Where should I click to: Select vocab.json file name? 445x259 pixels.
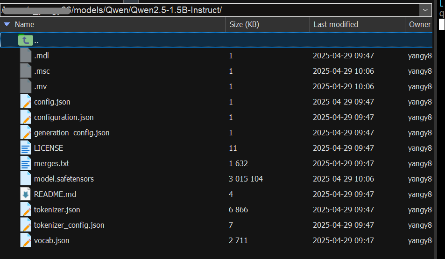click(x=51, y=240)
